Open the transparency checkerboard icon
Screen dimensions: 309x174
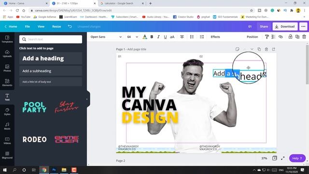[273, 37]
